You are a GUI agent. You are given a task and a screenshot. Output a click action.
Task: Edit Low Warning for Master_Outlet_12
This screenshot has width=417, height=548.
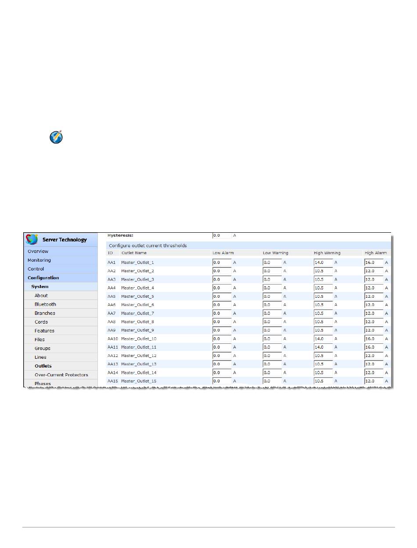272,356
